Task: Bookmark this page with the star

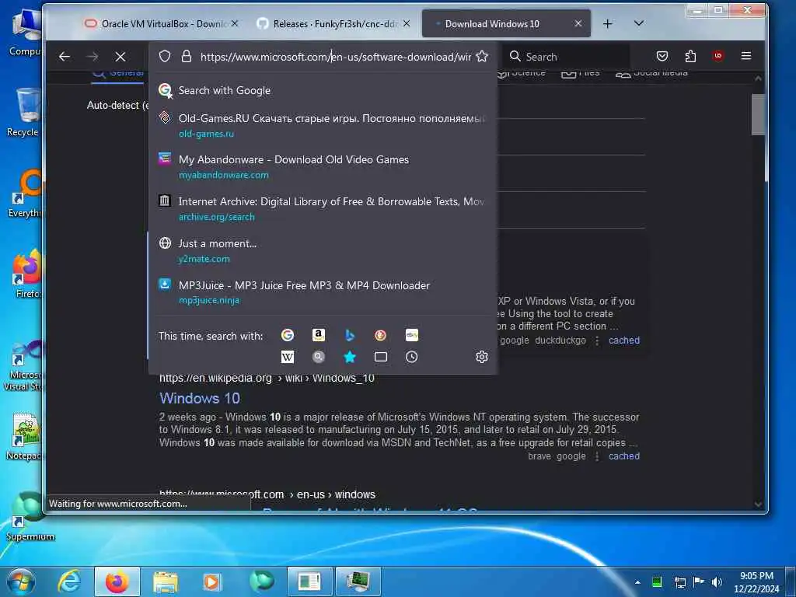Action: pyautogui.click(x=482, y=56)
